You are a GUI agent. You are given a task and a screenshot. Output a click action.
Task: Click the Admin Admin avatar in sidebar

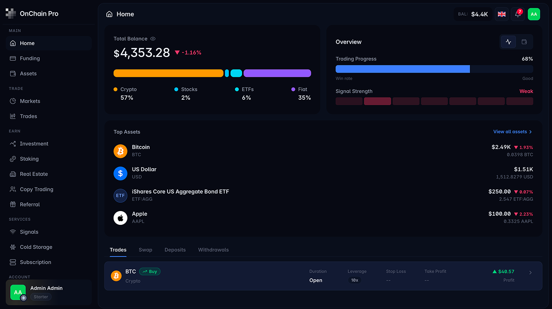coord(18,292)
